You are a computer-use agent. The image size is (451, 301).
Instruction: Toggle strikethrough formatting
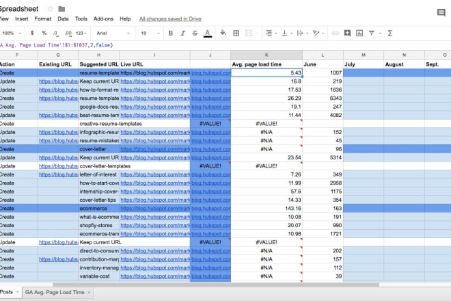pos(195,33)
